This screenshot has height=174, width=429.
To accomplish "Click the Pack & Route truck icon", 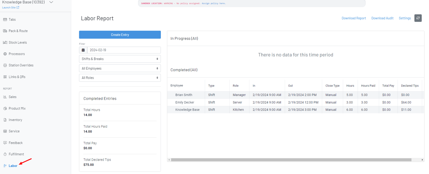I will point(5,31).
